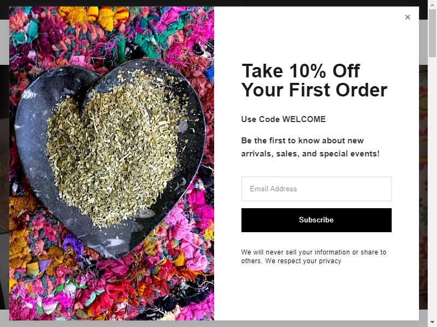
Task: Close the 10% off popup
Action: (x=408, y=17)
